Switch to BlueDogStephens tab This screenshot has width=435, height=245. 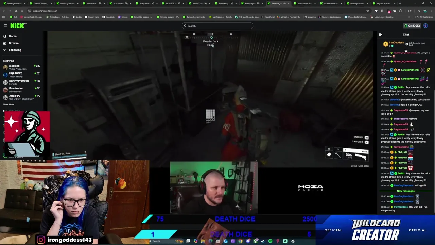tap(67, 3)
